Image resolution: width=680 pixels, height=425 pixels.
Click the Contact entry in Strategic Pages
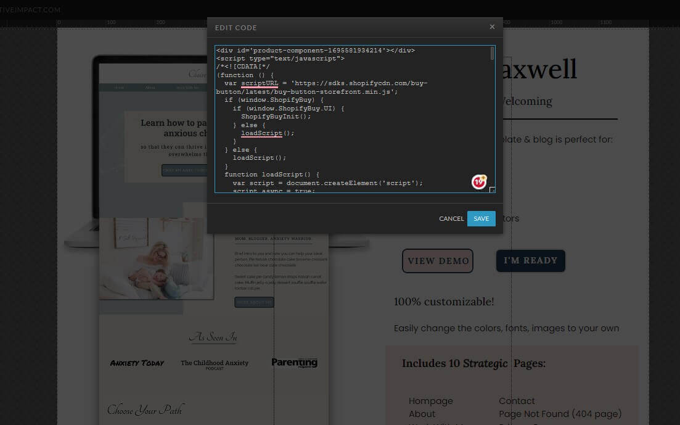pyautogui.click(x=517, y=401)
